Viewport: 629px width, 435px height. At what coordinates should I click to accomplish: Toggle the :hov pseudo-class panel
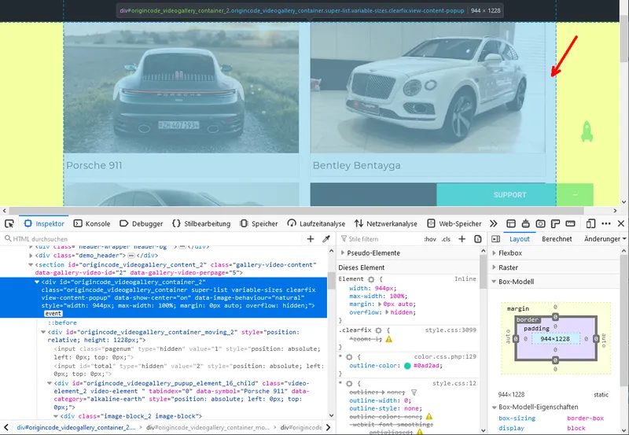pyautogui.click(x=430, y=239)
